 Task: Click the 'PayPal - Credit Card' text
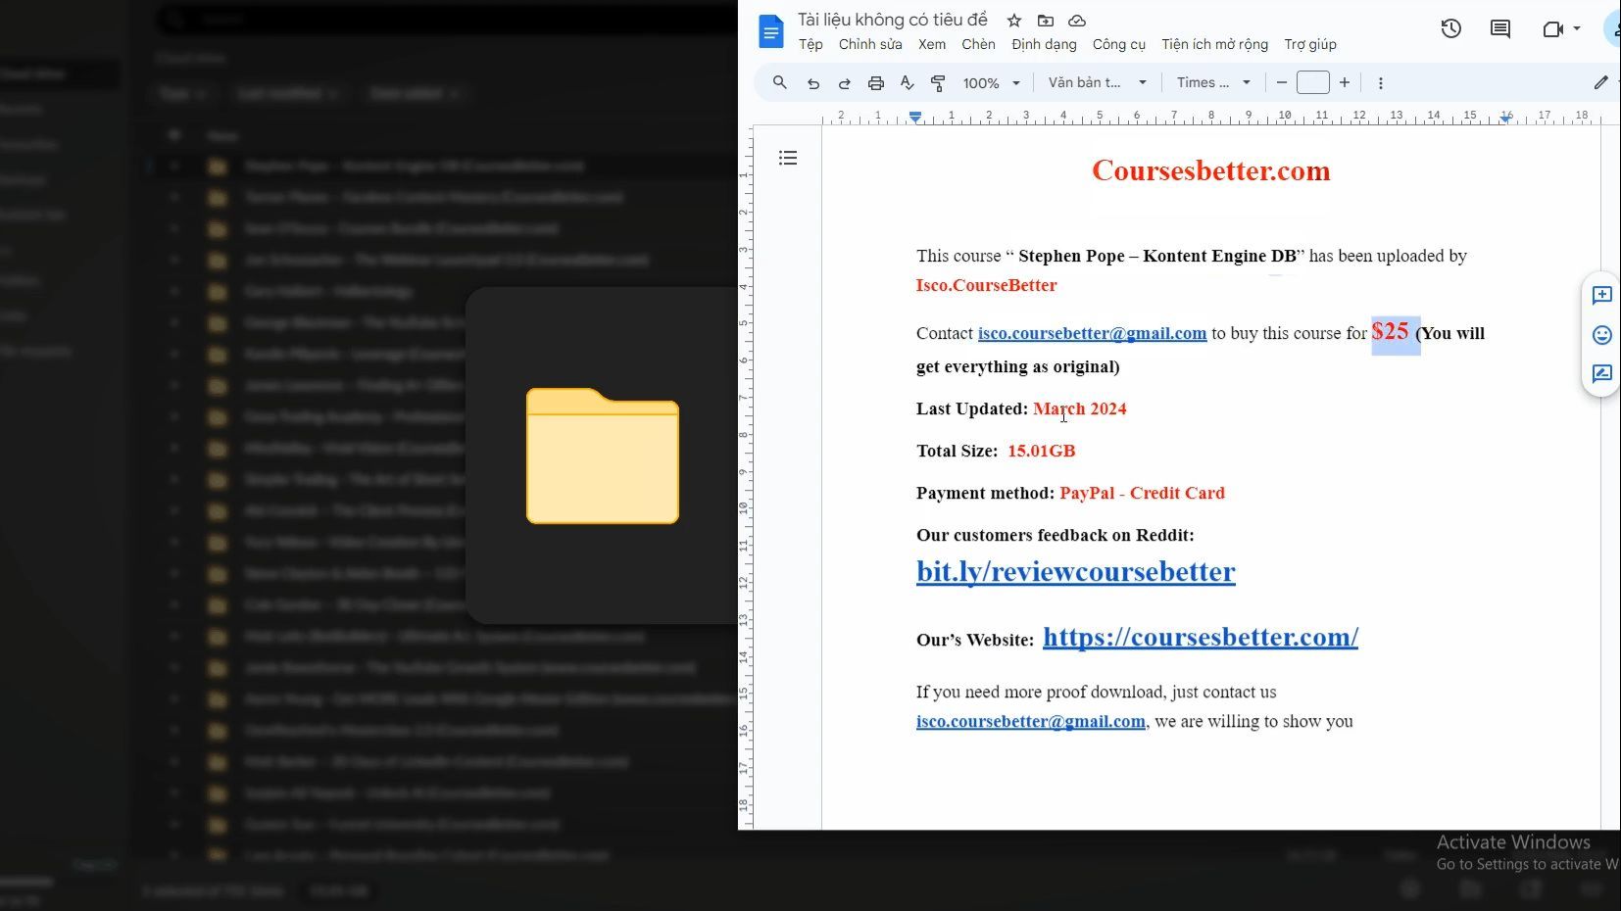pos(1143,493)
